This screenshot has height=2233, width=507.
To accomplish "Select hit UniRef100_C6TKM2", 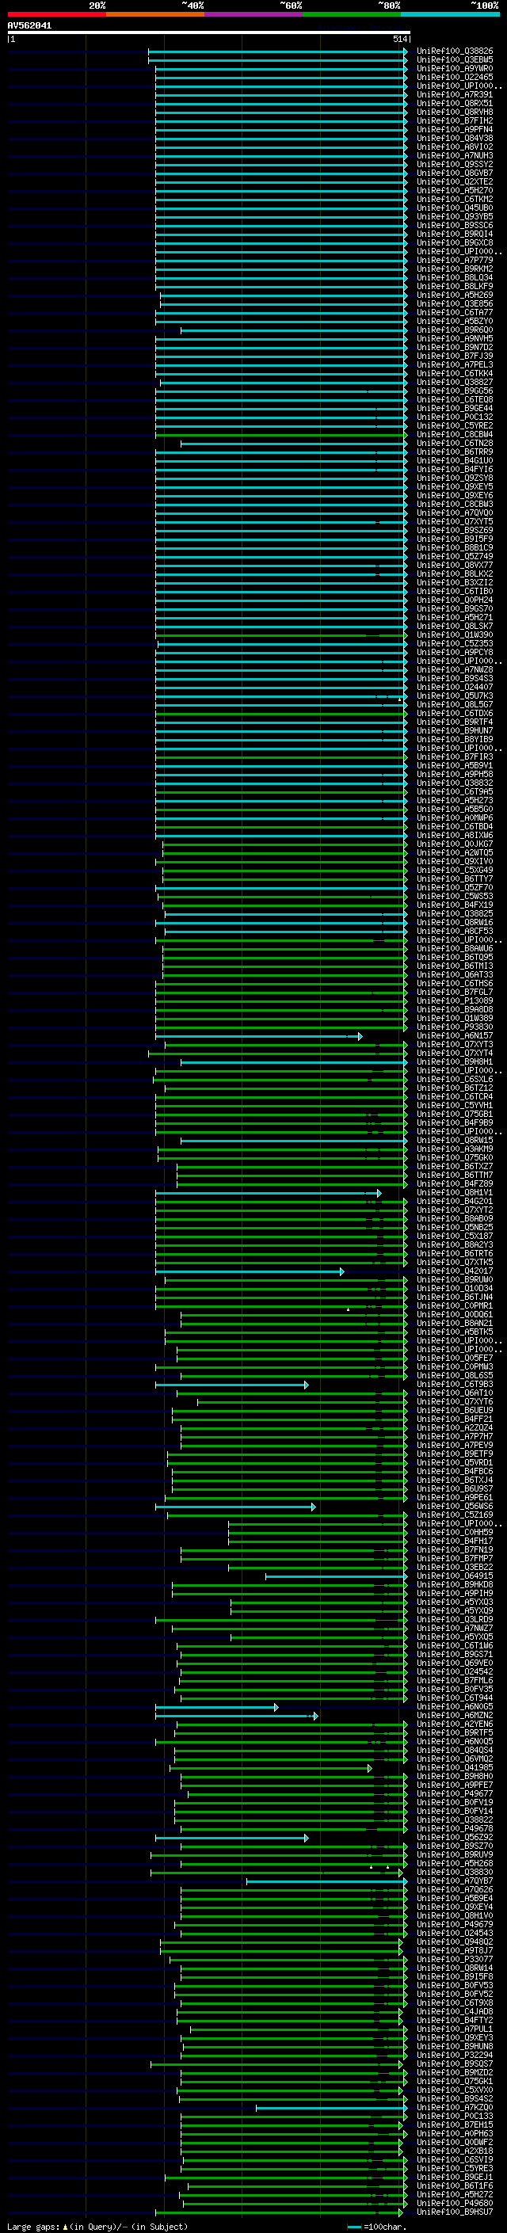I will click(x=454, y=199).
